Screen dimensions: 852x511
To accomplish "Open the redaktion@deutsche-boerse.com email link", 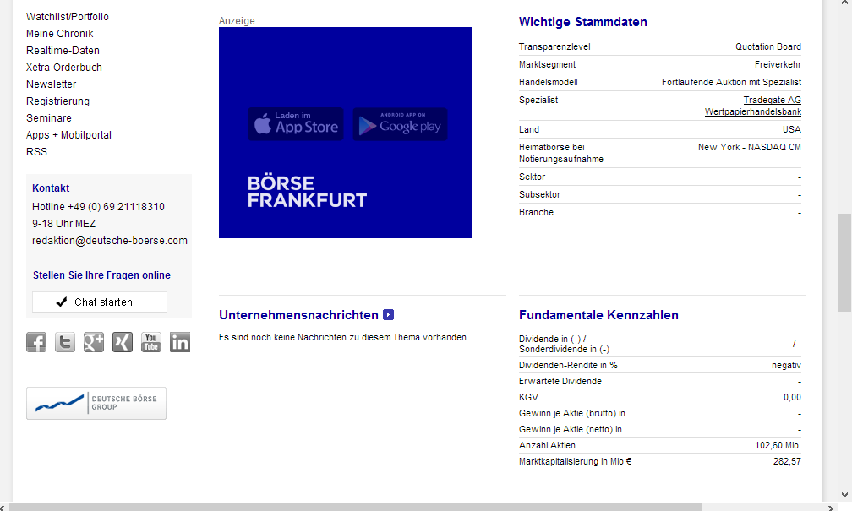I will click(109, 240).
